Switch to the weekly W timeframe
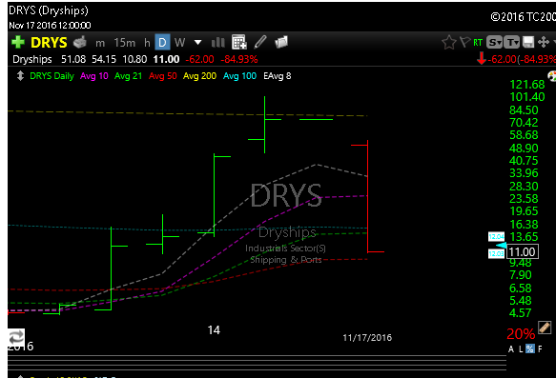 (x=180, y=43)
